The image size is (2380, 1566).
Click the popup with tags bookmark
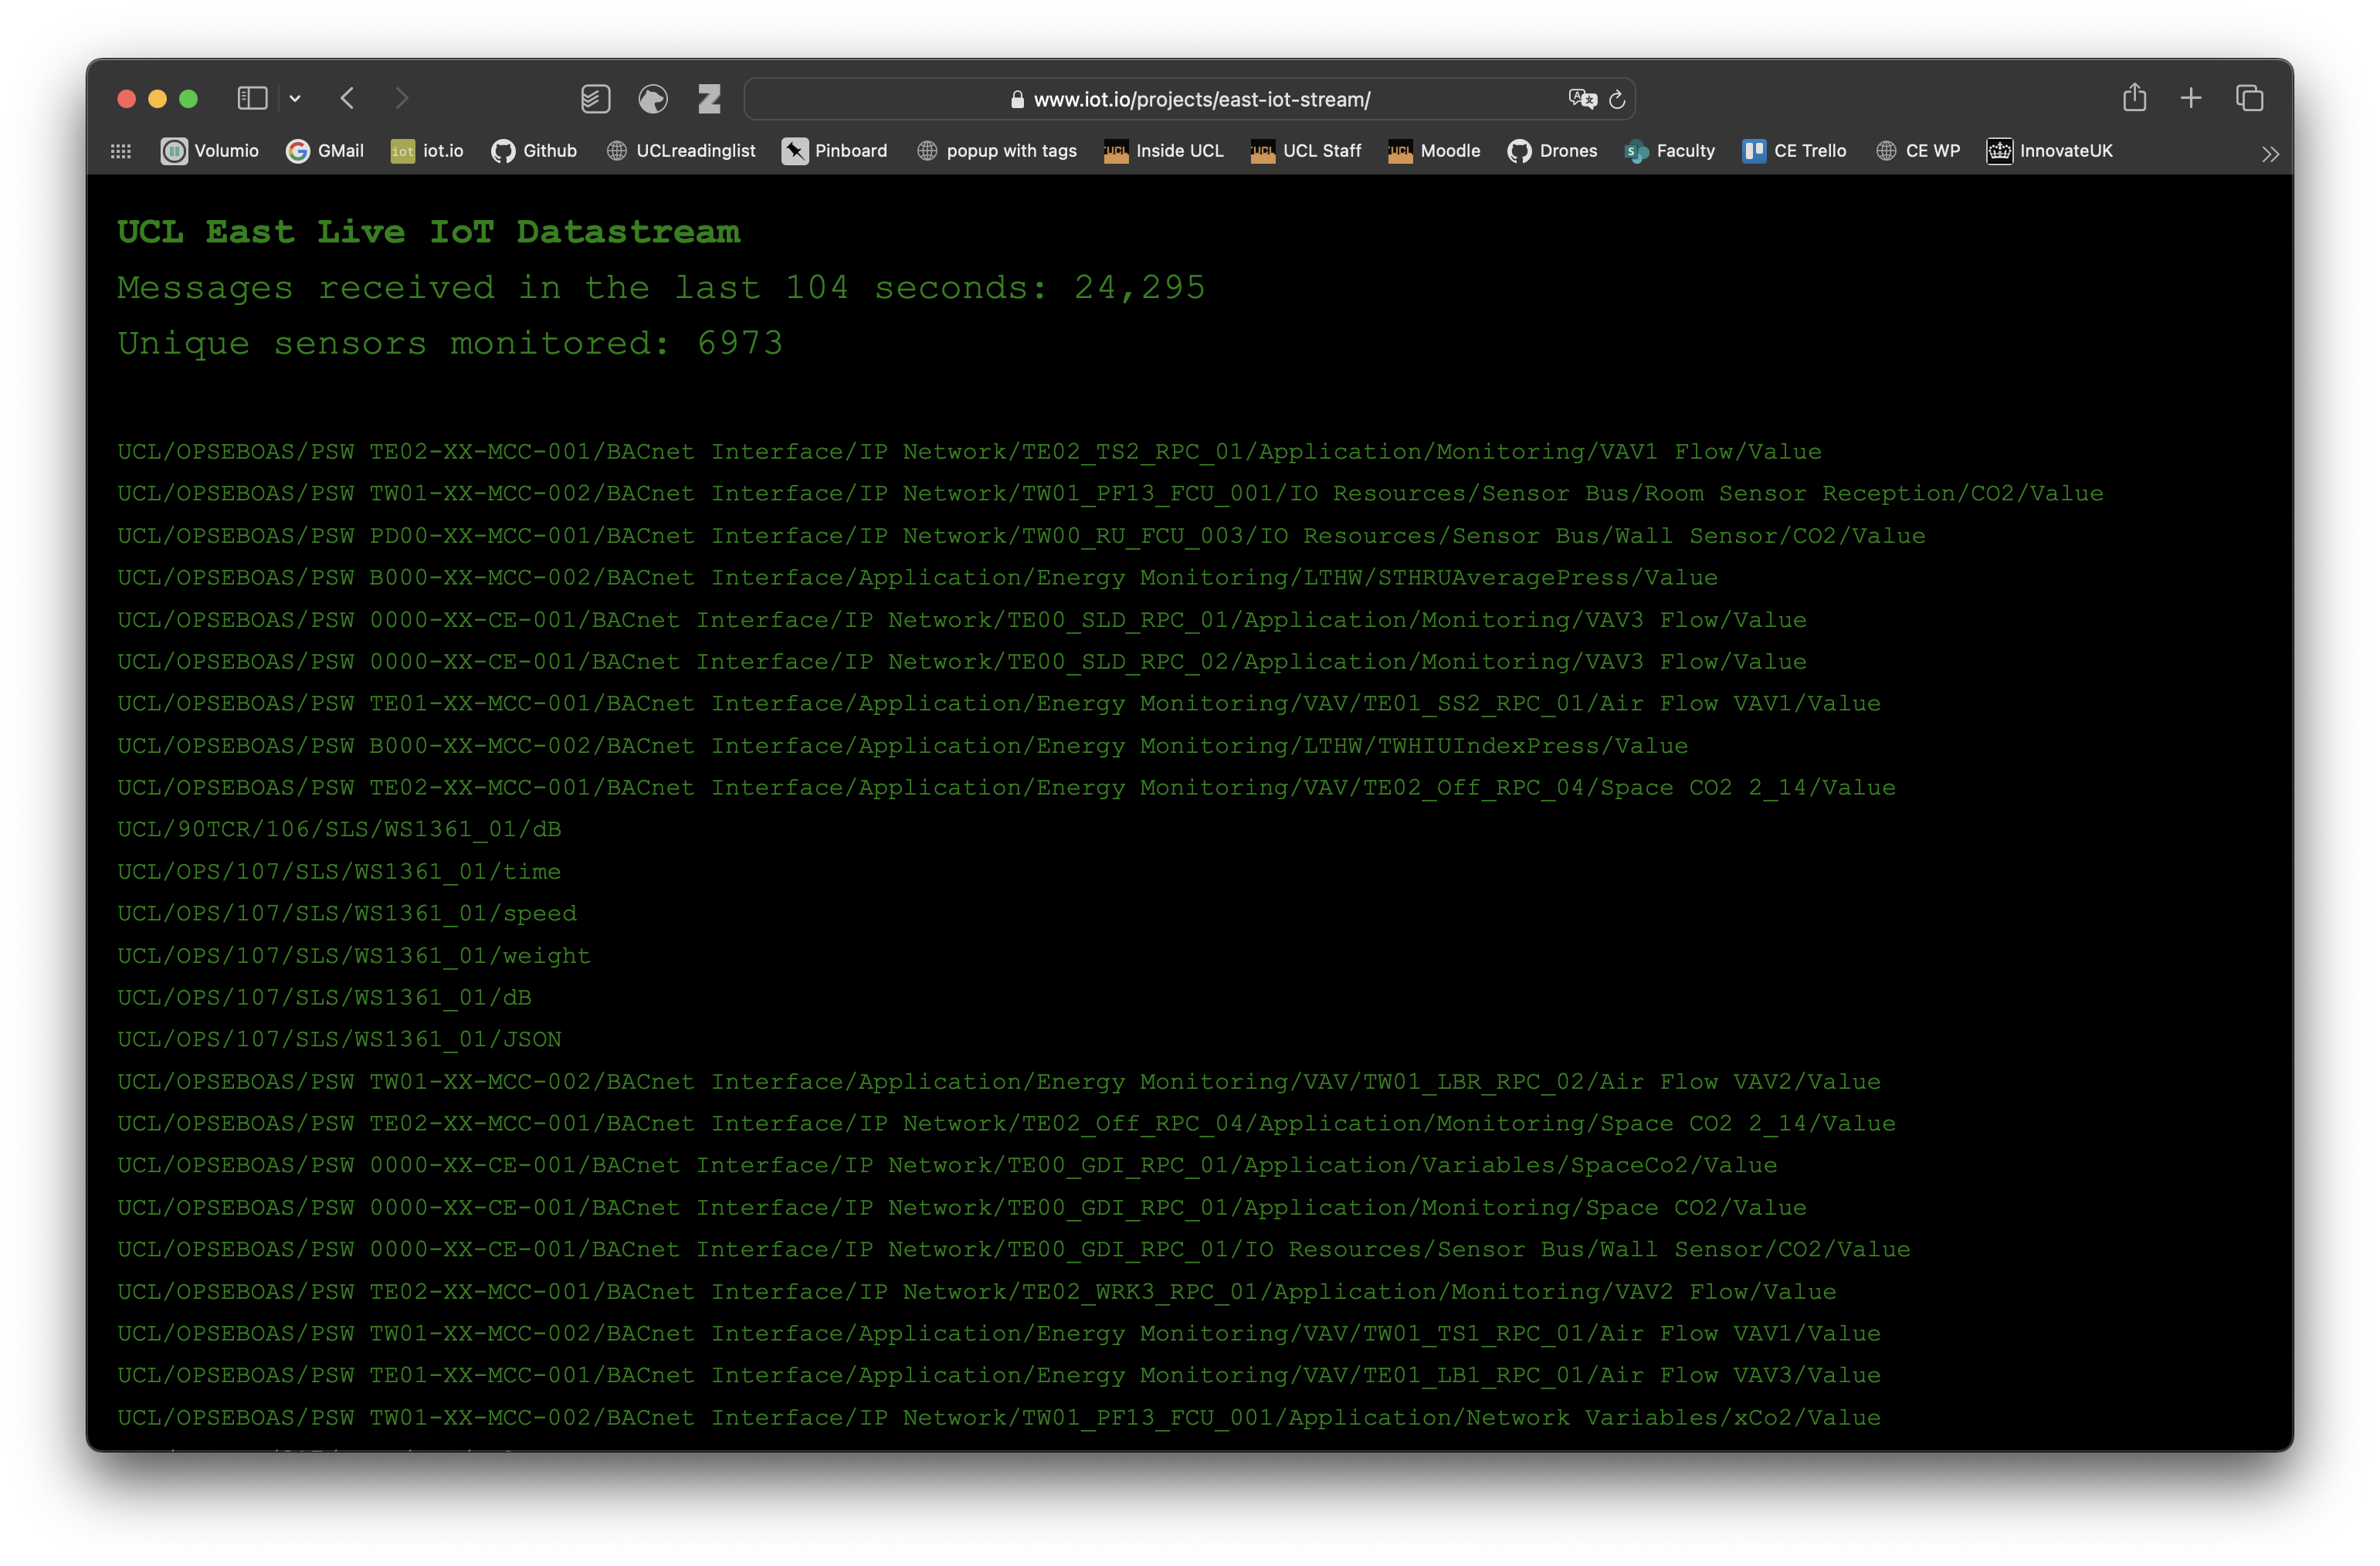point(997,151)
